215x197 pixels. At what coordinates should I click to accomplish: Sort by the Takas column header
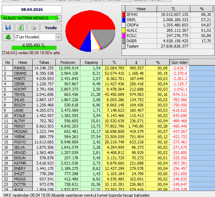(44, 62)
